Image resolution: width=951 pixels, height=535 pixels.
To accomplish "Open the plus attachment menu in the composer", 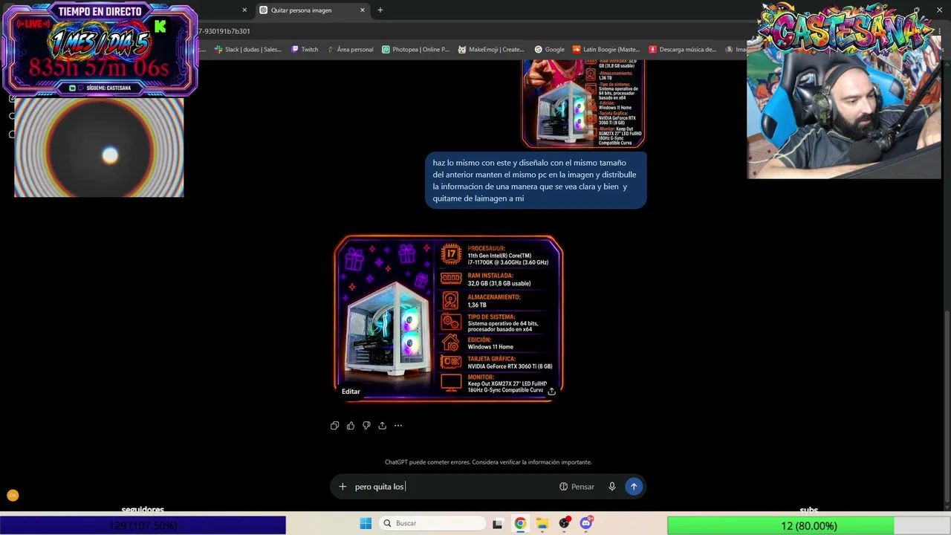I will (343, 487).
